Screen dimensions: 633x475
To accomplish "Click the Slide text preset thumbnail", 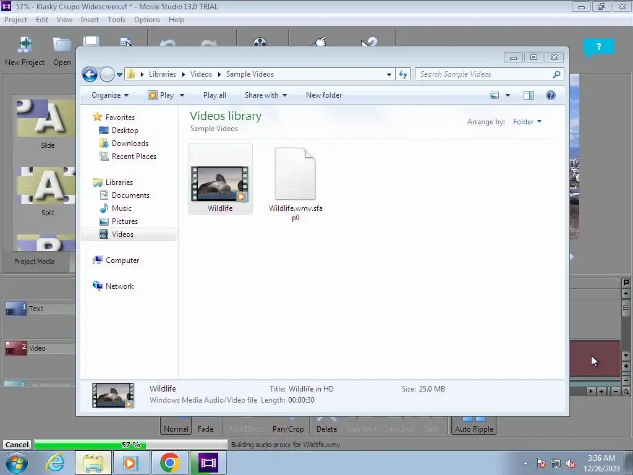I will pyautogui.click(x=46, y=118).
